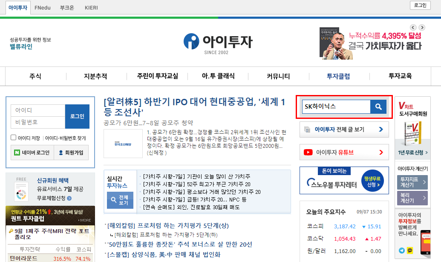This screenshot has height=262, width=441.
Task: Switch to the FNedu top tab
Action: click(x=43, y=8)
